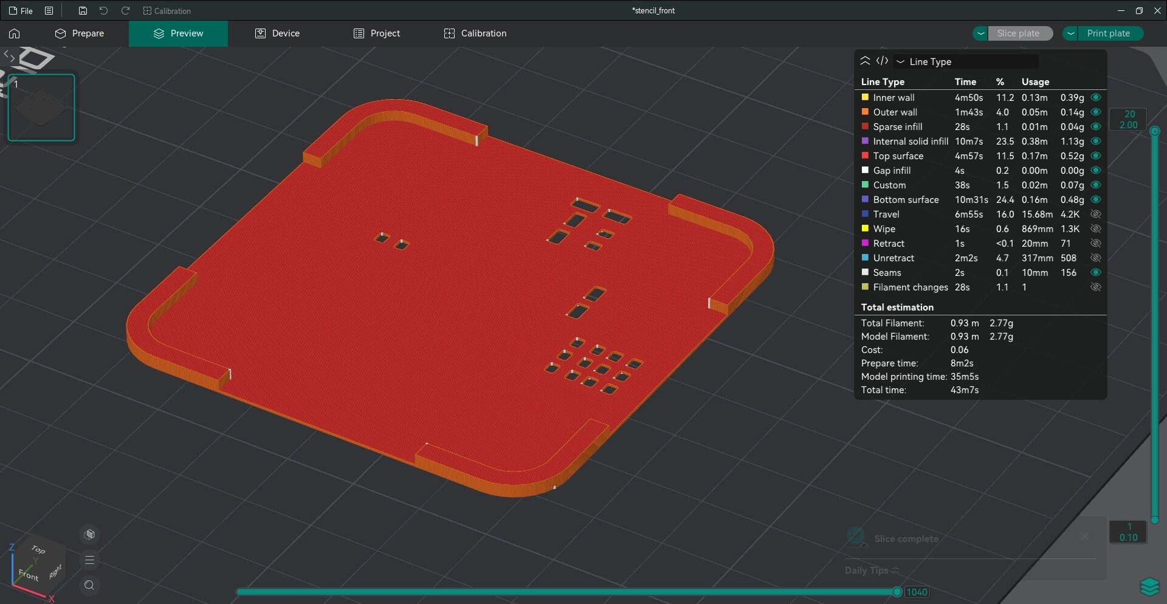The width and height of the screenshot is (1167, 604).
Task: Switch to the Prepare tab
Action: (80, 33)
